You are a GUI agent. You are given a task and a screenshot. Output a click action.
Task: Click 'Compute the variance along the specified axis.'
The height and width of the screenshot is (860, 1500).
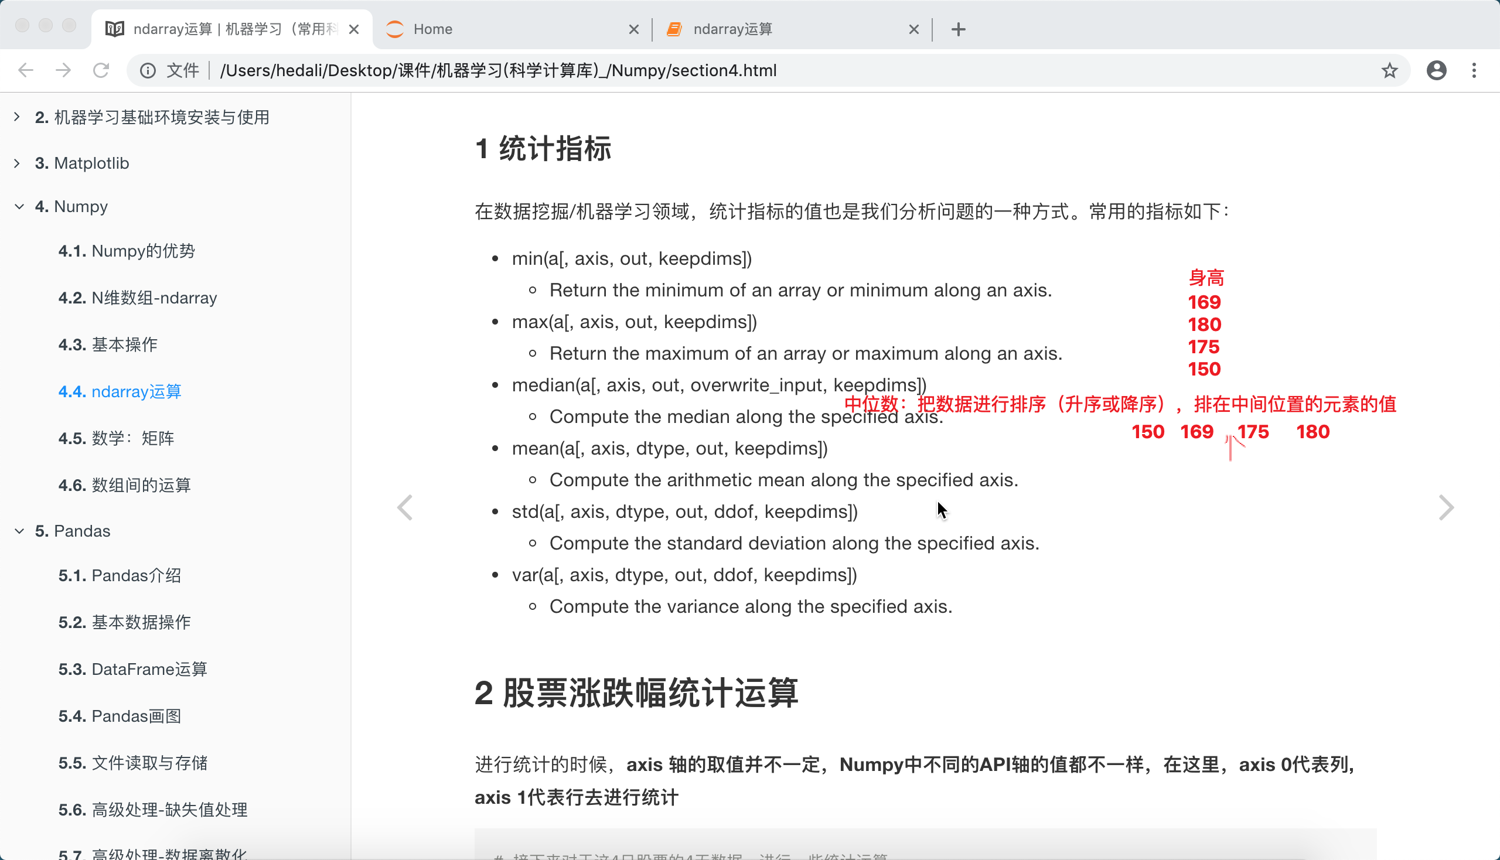751,606
